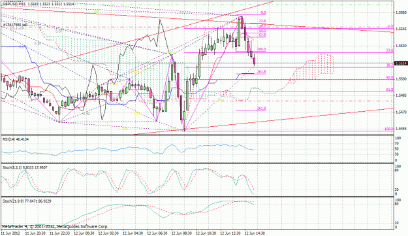Click the 1.5545 price axis label

(400, 29)
